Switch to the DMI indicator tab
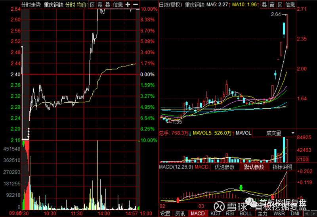Image resolution: width=317 pixels, height=217 pixels. 295,213
